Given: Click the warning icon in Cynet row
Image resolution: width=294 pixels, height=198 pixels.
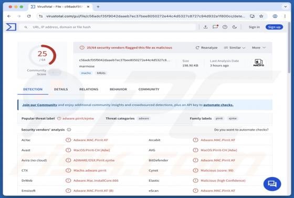Looking at the screenshot, I should (x=195, y=171).
